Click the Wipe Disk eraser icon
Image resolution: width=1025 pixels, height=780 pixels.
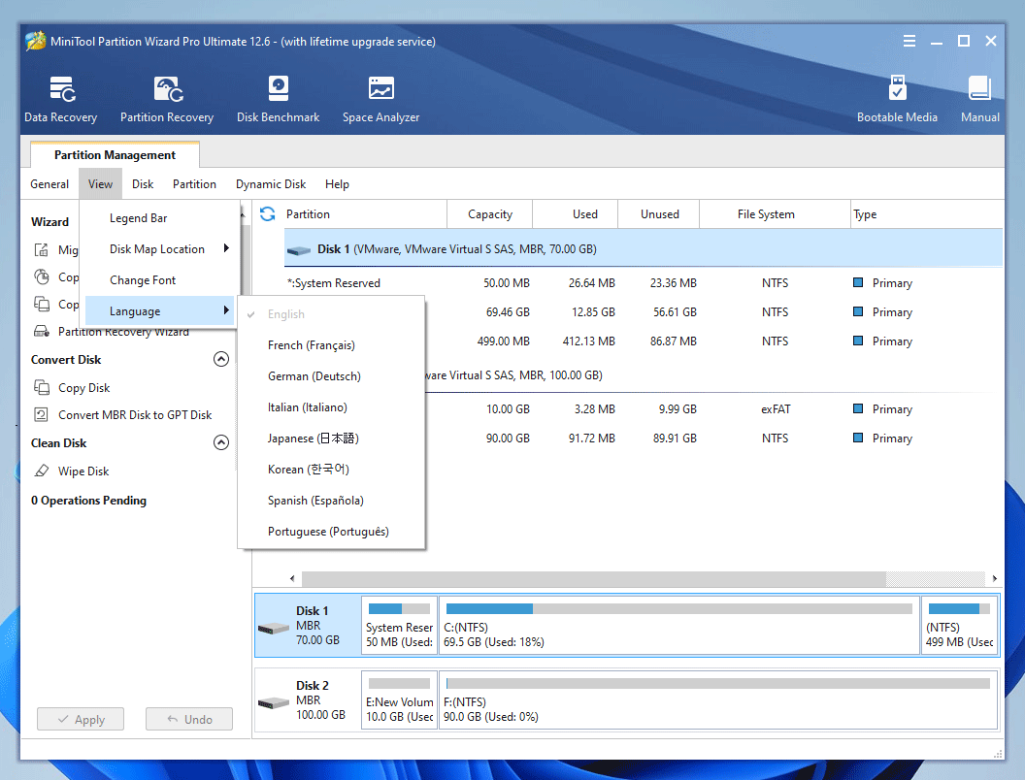click(41, 471)
